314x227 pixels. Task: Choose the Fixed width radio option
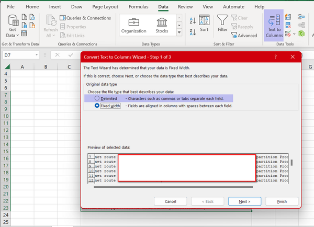coord(97,106)
